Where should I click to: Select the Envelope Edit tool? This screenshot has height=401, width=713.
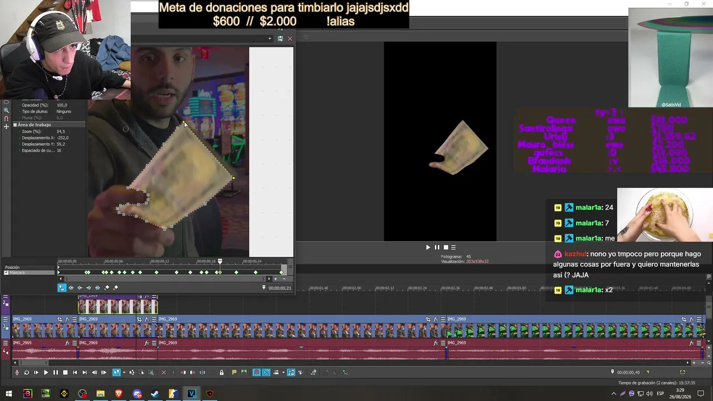point(131,373)
